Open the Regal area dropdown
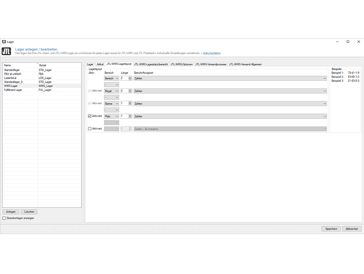 [x=111, y=91]
